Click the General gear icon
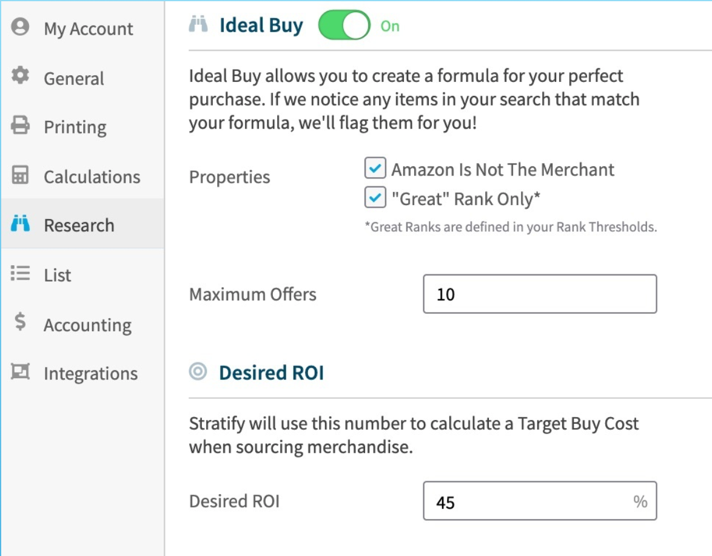Viewport: 712px width, 556px height. [x=20, y=75]
